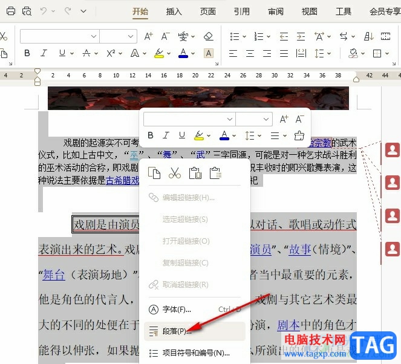Click distributed alignment icon

click(301, 53)
